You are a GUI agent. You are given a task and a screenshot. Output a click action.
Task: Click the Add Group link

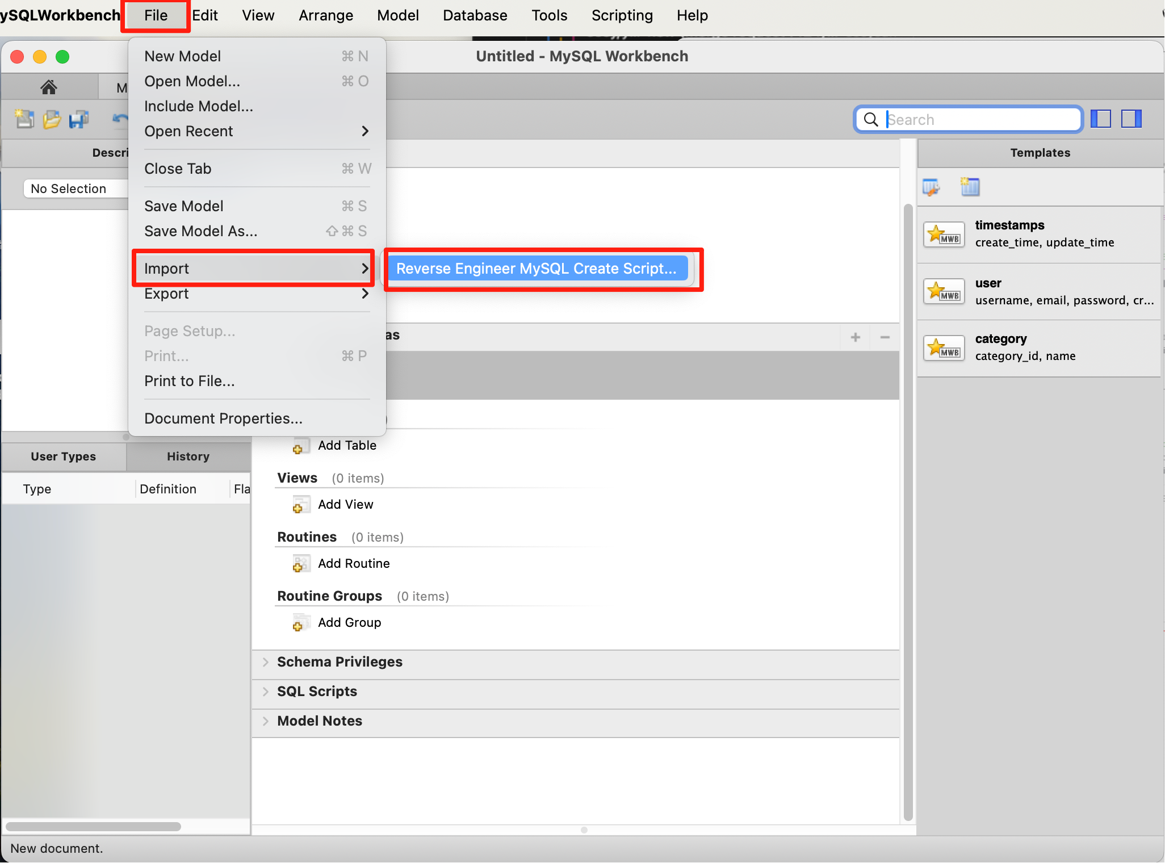point(349,623)
